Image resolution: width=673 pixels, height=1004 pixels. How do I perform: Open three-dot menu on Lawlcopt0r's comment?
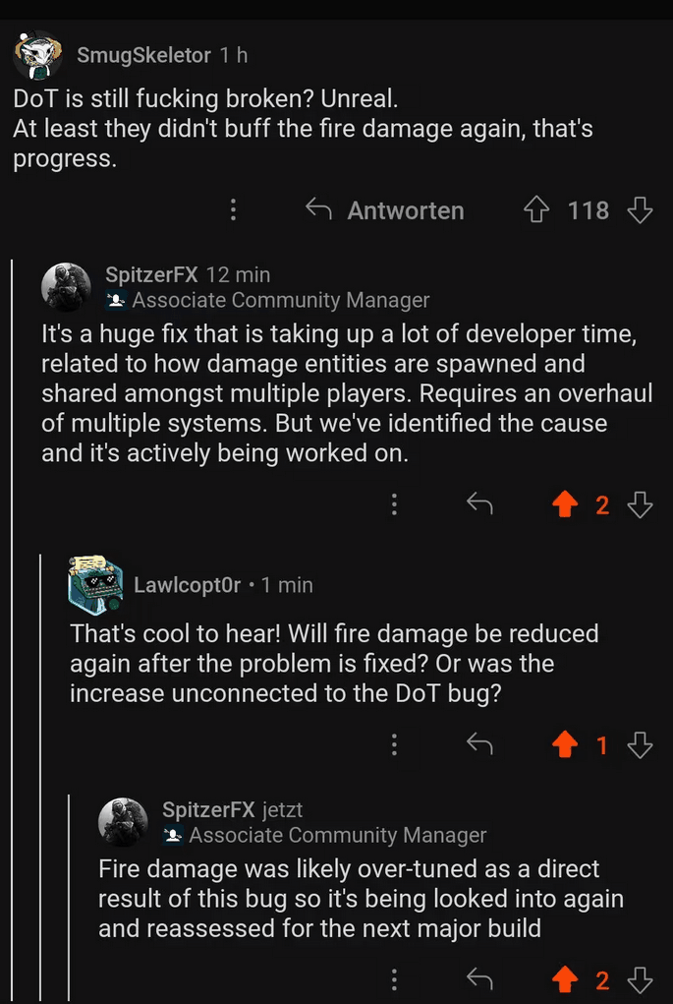(x=394, y=745)
